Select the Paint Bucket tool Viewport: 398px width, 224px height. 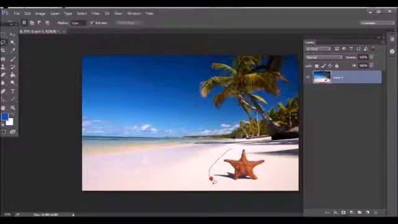click(12, 75)
